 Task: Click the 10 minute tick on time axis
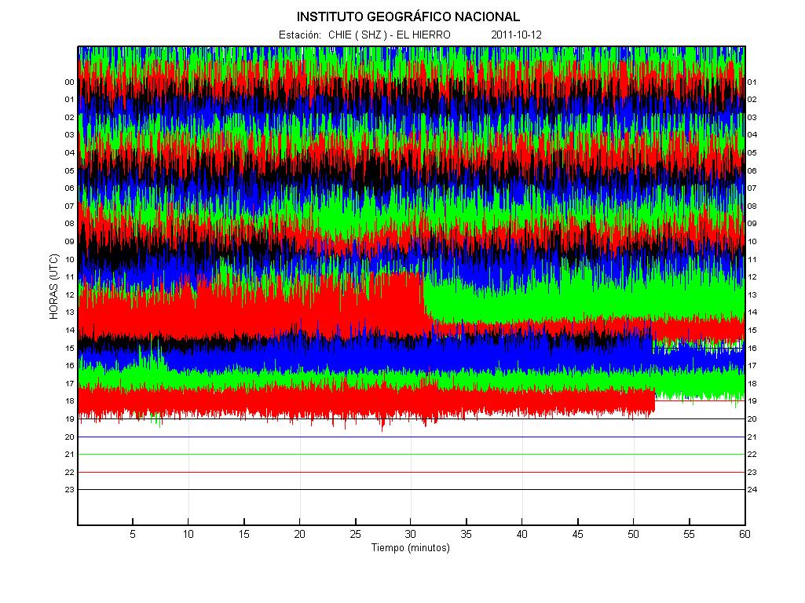point(188,534)
